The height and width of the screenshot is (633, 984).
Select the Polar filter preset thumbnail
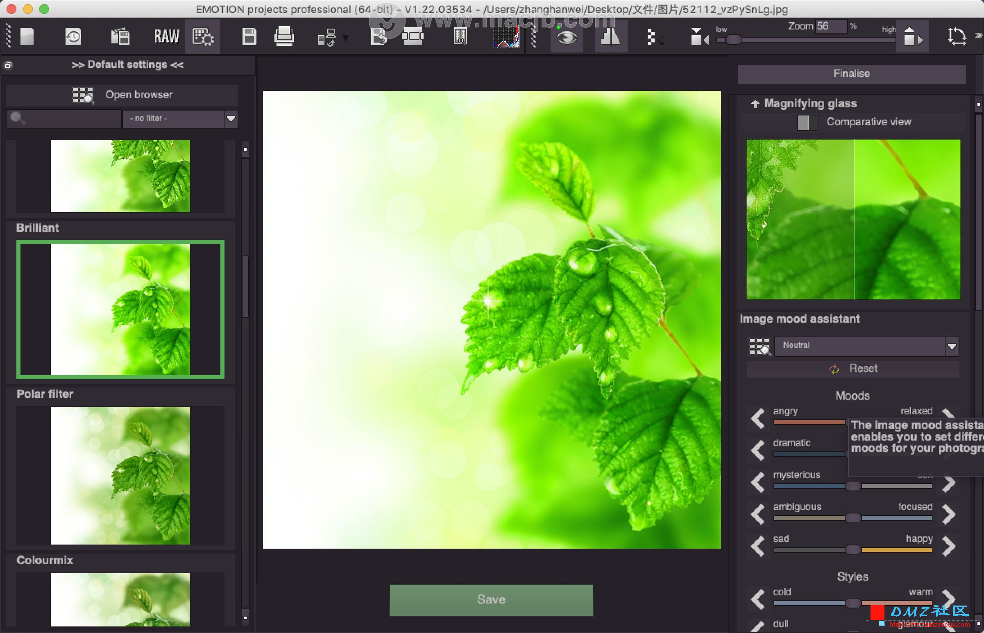120,476
